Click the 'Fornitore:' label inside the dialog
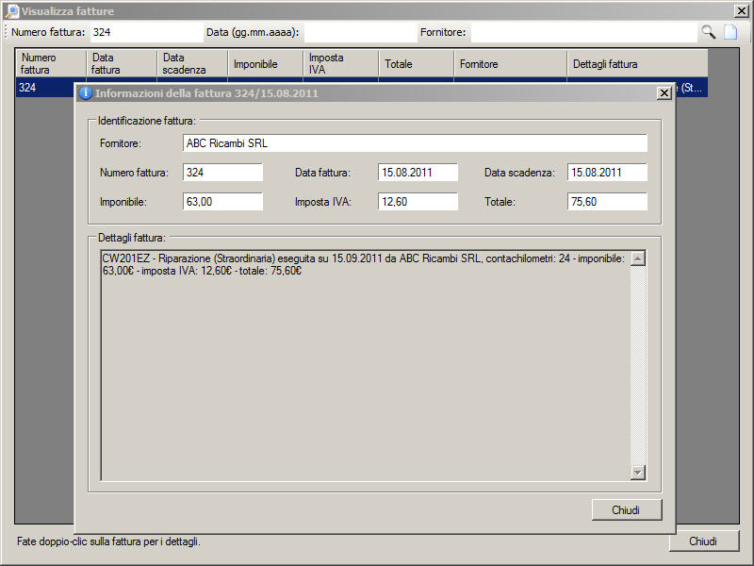This screenshot has width=754, height=566. pos(121,143)
